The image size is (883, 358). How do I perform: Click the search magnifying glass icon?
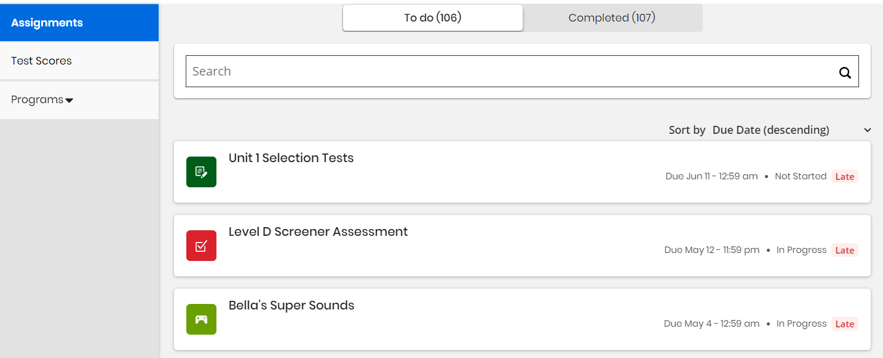pyautogui.click(x=845, y=71)
